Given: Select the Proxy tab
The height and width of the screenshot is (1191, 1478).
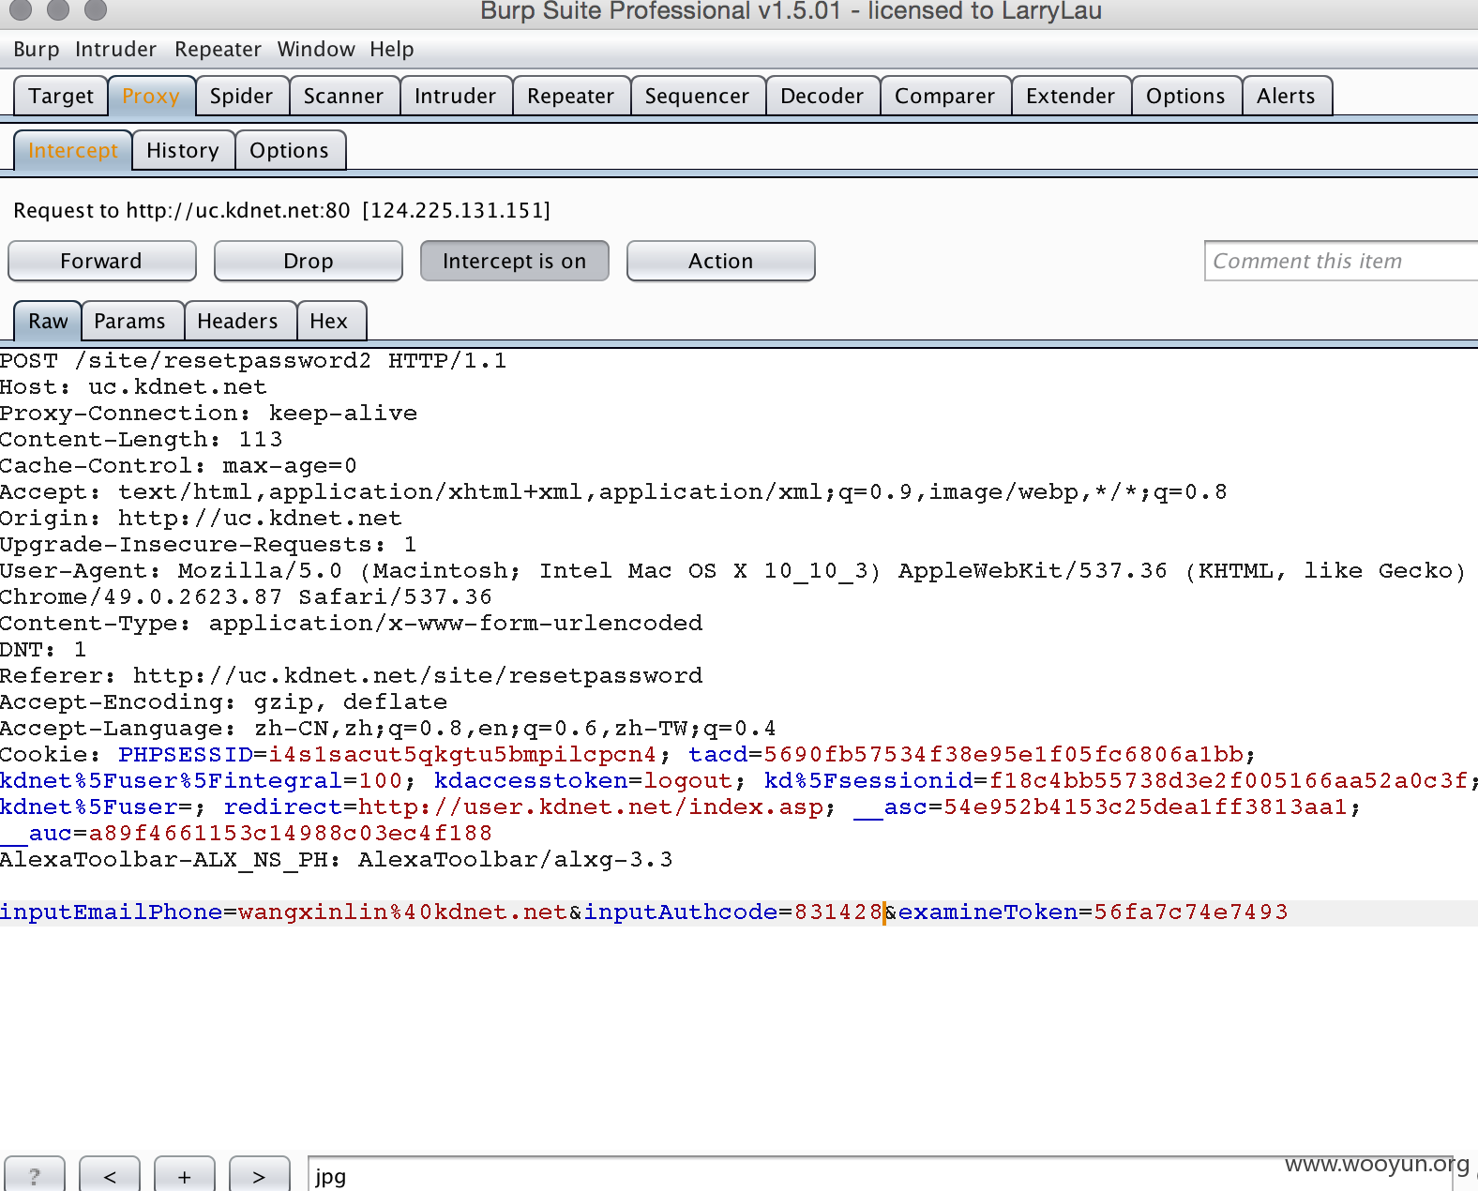Looking at the screenshot, I should [151, 96].
